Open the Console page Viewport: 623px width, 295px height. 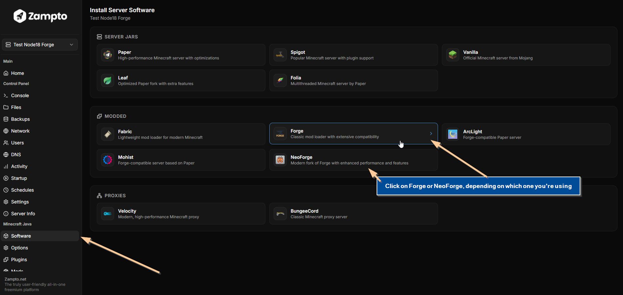[40, 95]
